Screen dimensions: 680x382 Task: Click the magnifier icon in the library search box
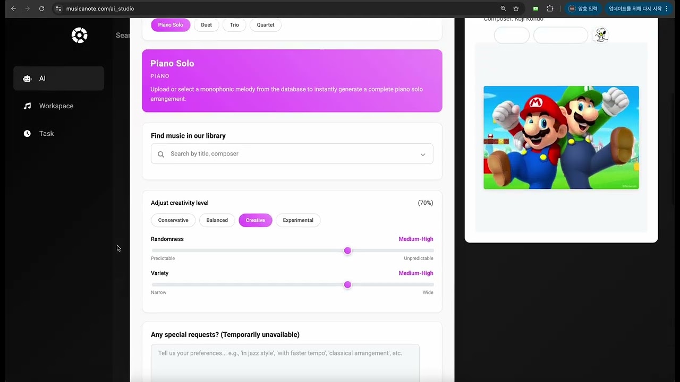(161, 154)
